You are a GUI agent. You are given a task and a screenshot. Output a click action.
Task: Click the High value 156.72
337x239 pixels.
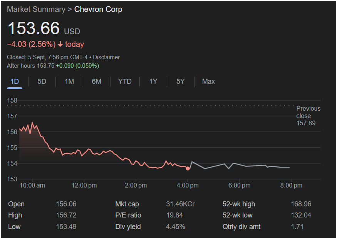[x=66, y=215]
